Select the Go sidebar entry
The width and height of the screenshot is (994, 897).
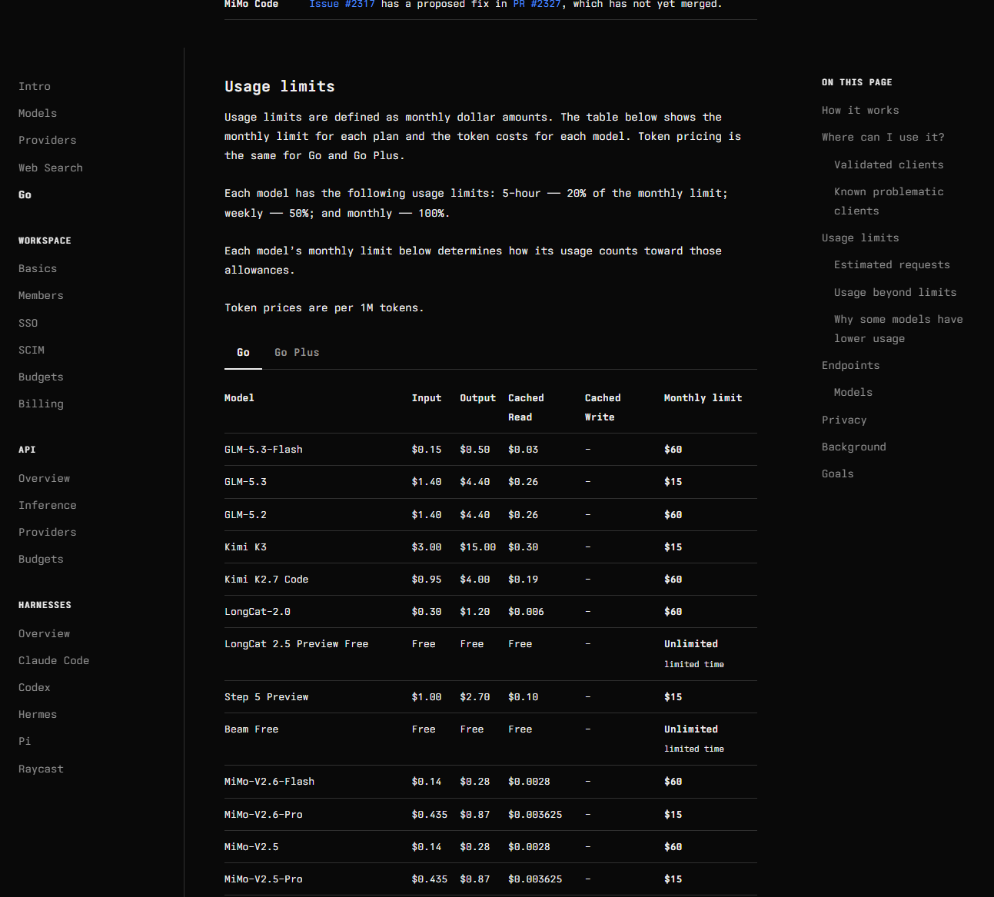[25, 194]
